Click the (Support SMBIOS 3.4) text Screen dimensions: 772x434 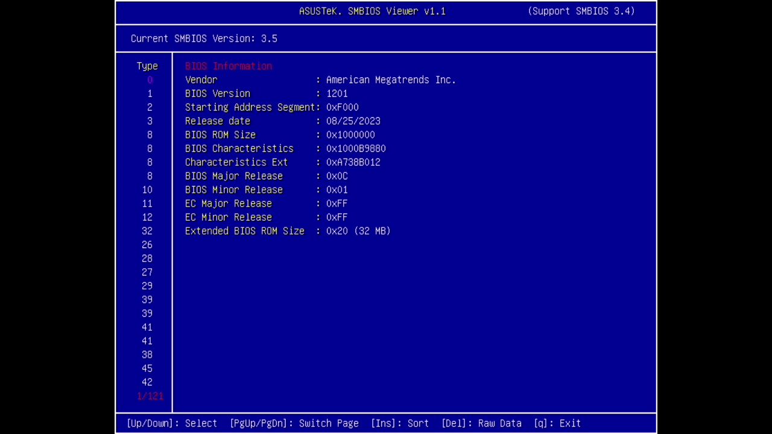[581, 11]
